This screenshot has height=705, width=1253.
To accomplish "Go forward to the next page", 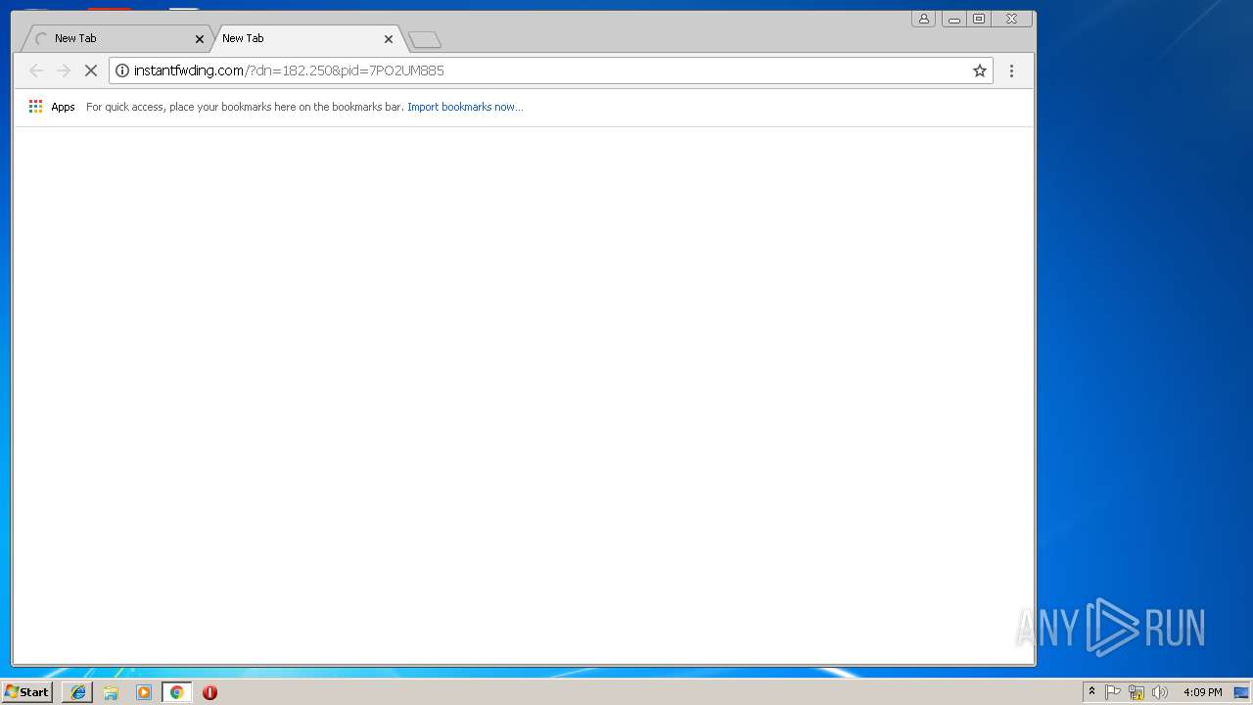I will click(64, 70).
